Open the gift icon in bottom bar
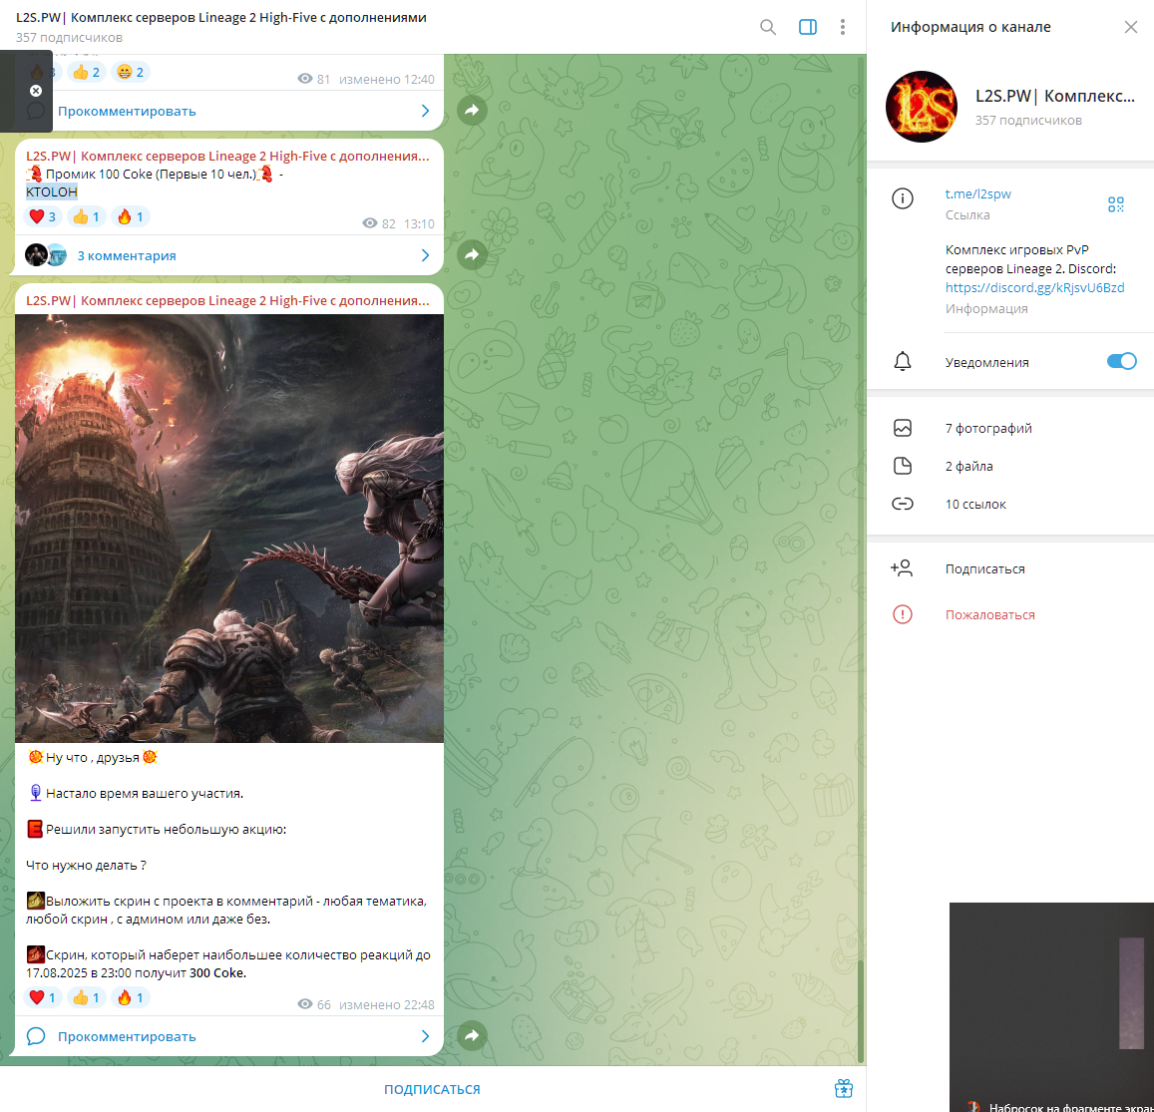This screenshot has width=1154, height=1112. coord(844,1088)
